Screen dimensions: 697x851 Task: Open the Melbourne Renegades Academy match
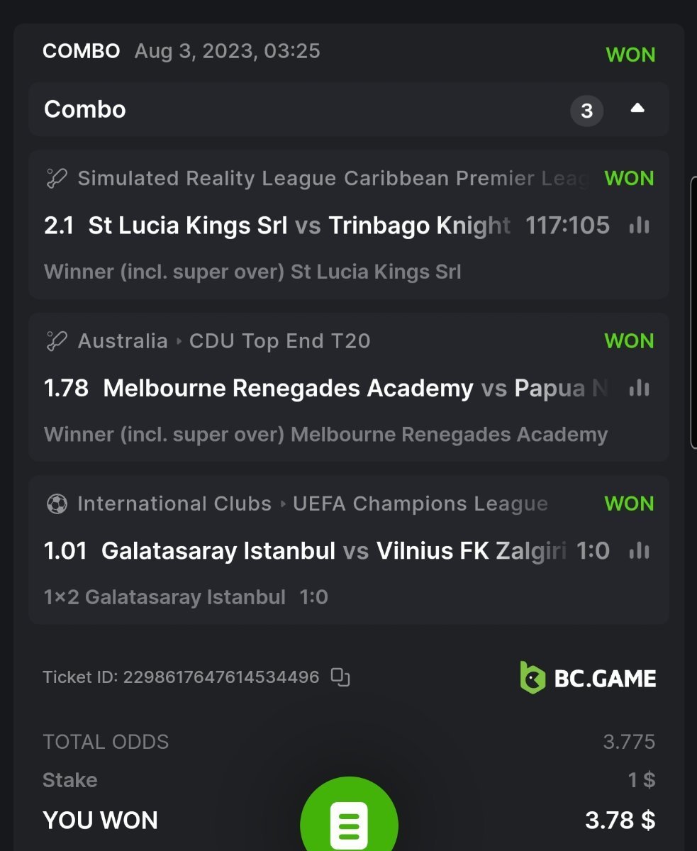[288, 388]
